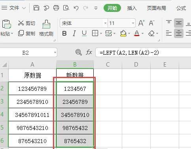This screenshot has width=191, height=149.
Task: Expand the borders dropdown arrow
Action: (x=101, y=33)
